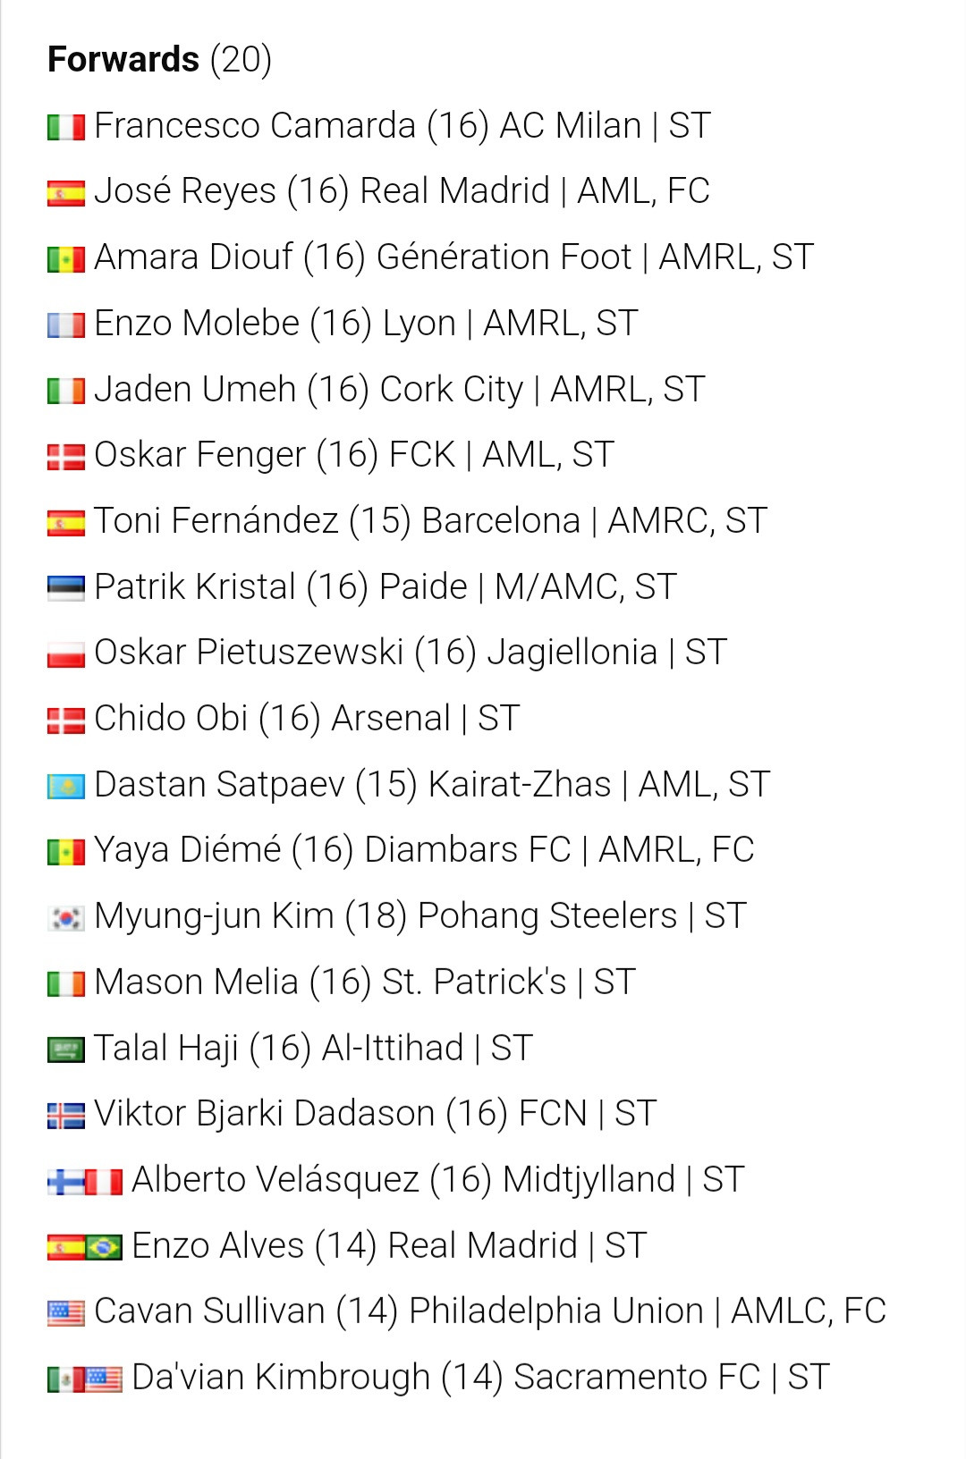The height and width of the screenshot is (1459, 966).
Task: Open José Reyes Real Madrid entry
Action: point(379,191)
